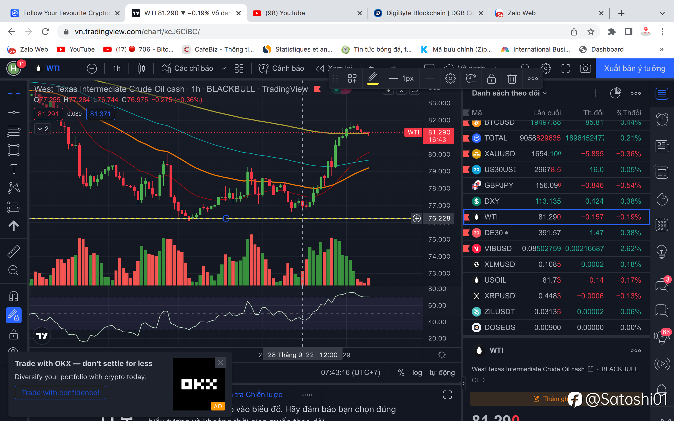This screenshot has width=674, height=421.
Task: Open the CafeBiz bookmark
Action: [218, 49]
